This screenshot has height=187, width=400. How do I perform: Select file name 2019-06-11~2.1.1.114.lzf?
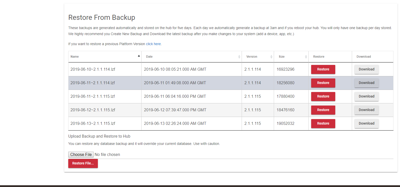coord(93,83)
